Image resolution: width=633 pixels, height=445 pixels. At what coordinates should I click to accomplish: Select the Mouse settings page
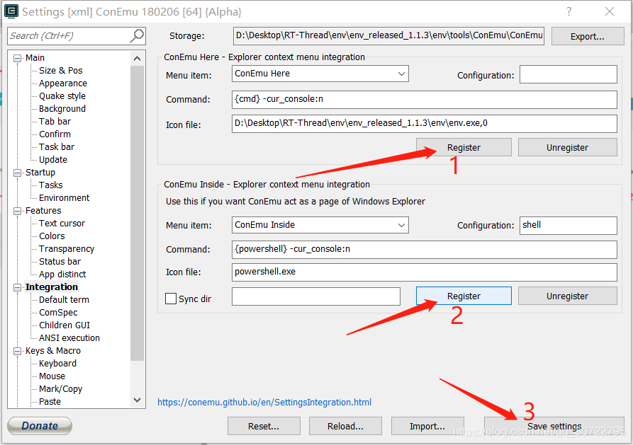52,376
